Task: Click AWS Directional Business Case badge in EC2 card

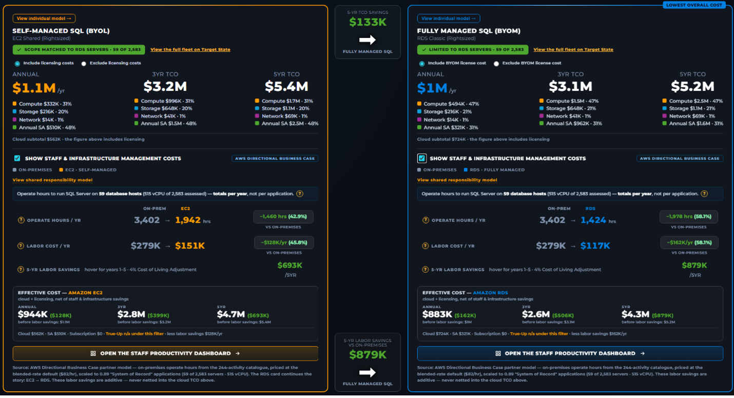Action: [x=275, y=158]
